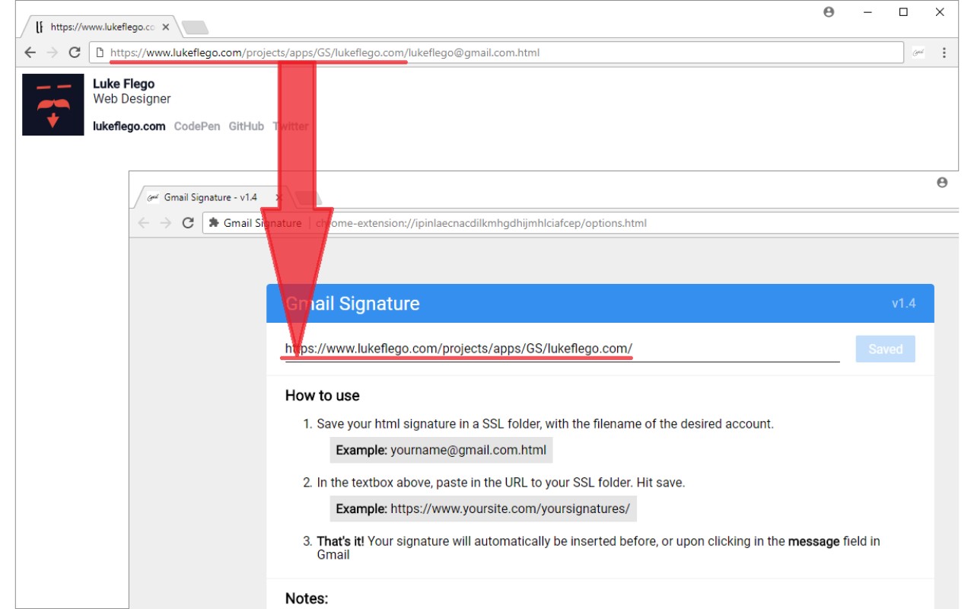
Task: Click the Gmail Signature extension icon in the toolbar
Action: [x=918, y=53]
